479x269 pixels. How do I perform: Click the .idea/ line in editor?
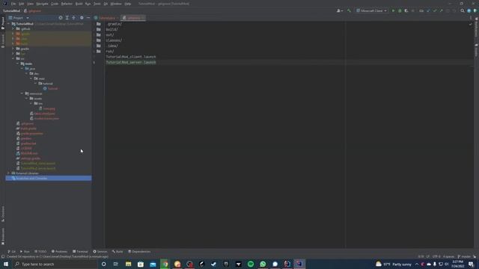pyautogui.click(x=112, y=46)
